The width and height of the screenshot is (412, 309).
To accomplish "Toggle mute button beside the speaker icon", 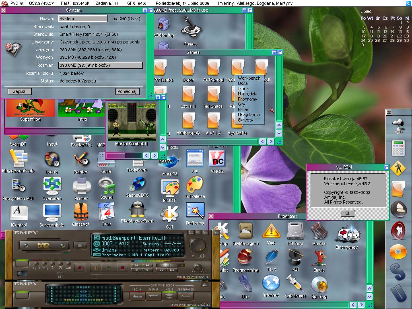I will tap(195, 256).
